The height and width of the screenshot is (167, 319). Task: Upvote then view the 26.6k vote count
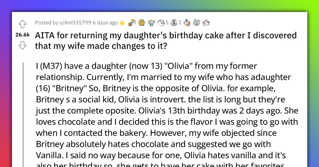click(x=23, y=35)
